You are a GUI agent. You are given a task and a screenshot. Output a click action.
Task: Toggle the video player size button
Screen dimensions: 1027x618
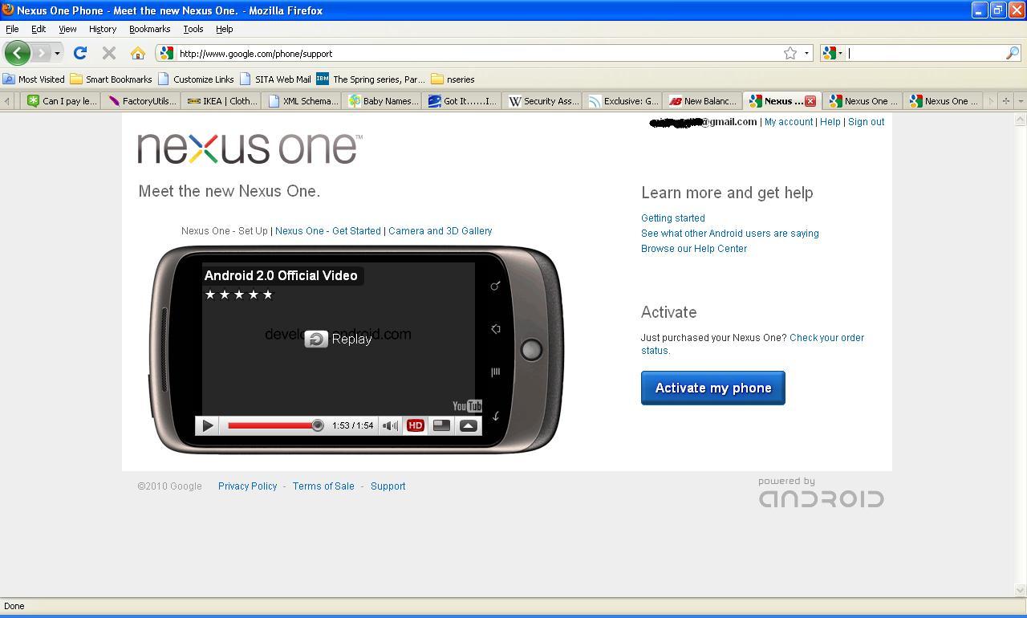click(441, 425)
